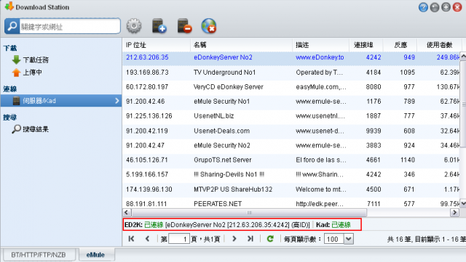The image size is (466, 262).
Task: Open the items-per-page dropdown arrow
Action: (349, 239)
